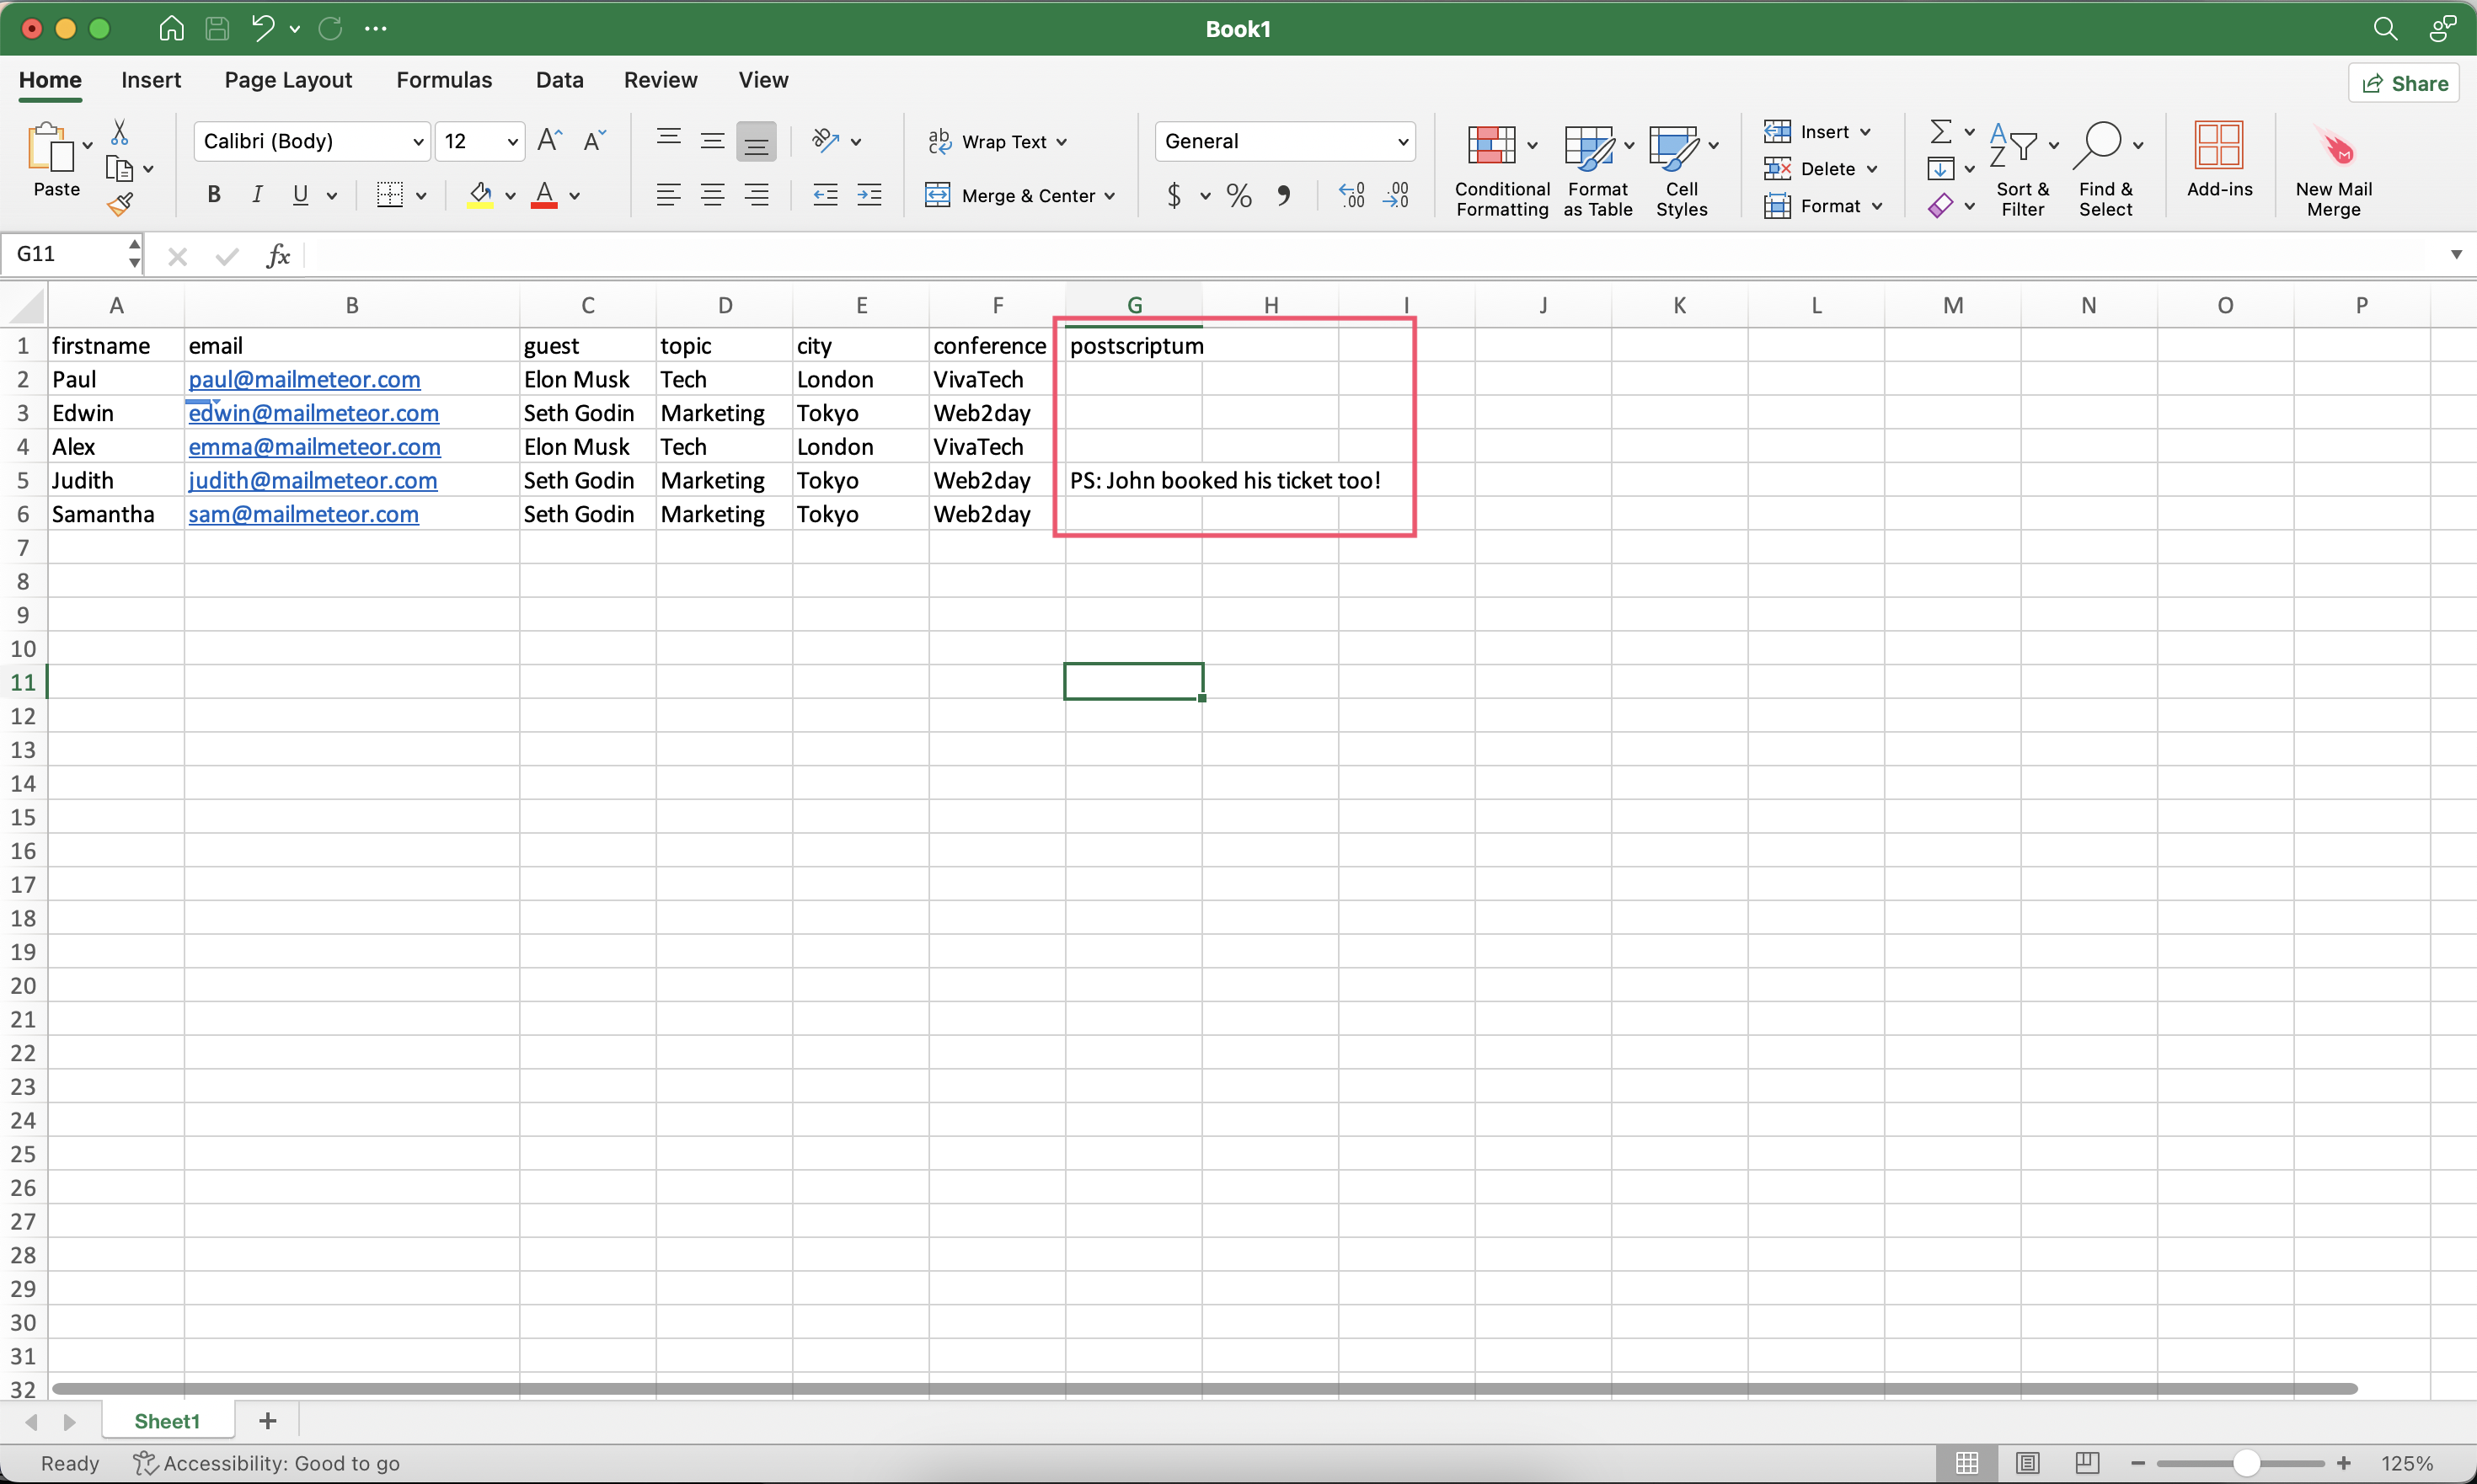Open the Page Layout tab

pyautogui.click(x=288, y=80)
